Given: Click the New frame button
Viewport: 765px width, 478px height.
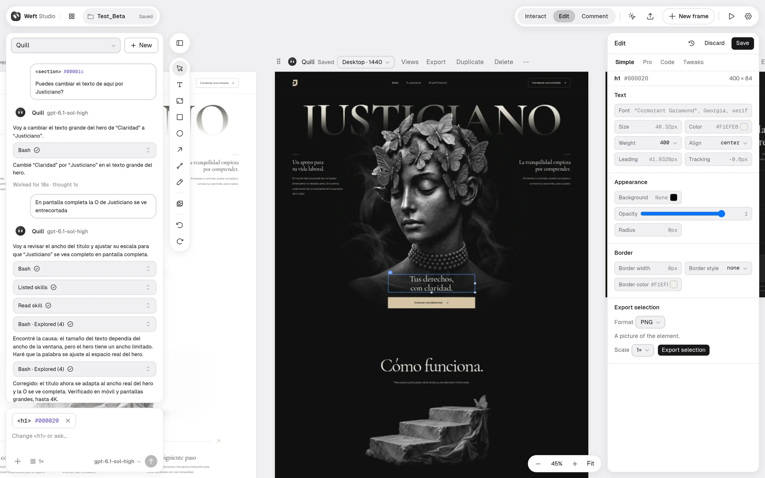Looking at the screenshot, I should pos(688,16).
